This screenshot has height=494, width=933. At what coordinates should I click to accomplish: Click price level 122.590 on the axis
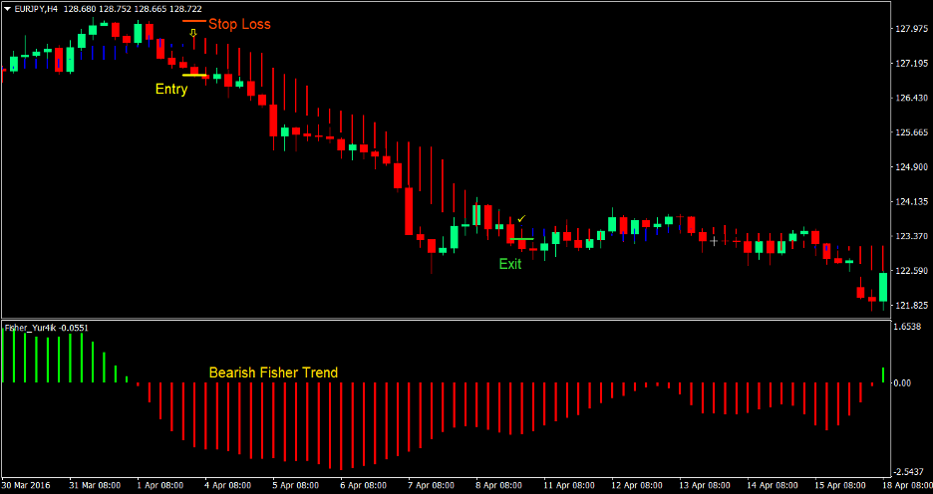(x=911, y=271)
